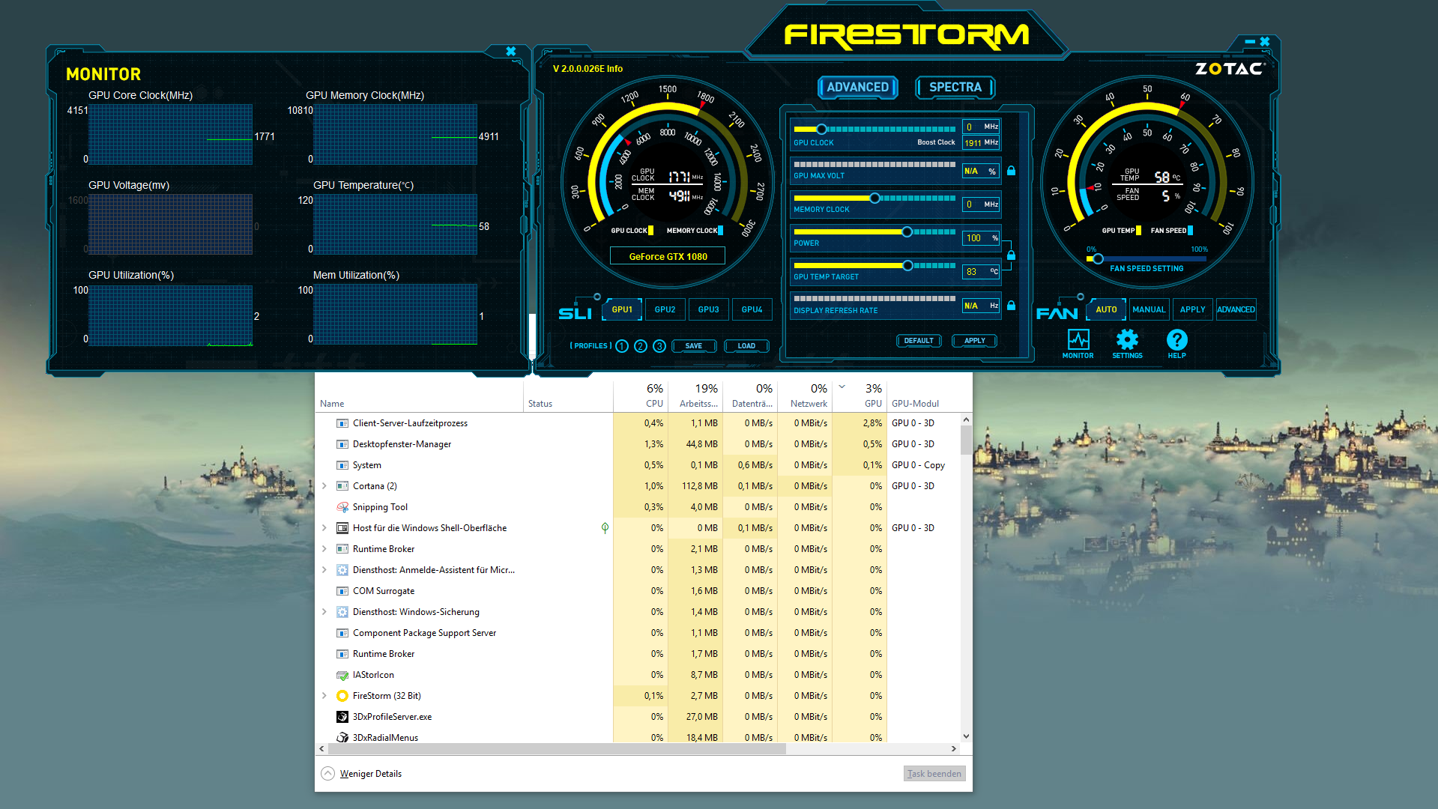The height and width of the screenshot is (809, 1438).
Task: Click the 3DxProfileServer.exe process icon
Action: 342,717
